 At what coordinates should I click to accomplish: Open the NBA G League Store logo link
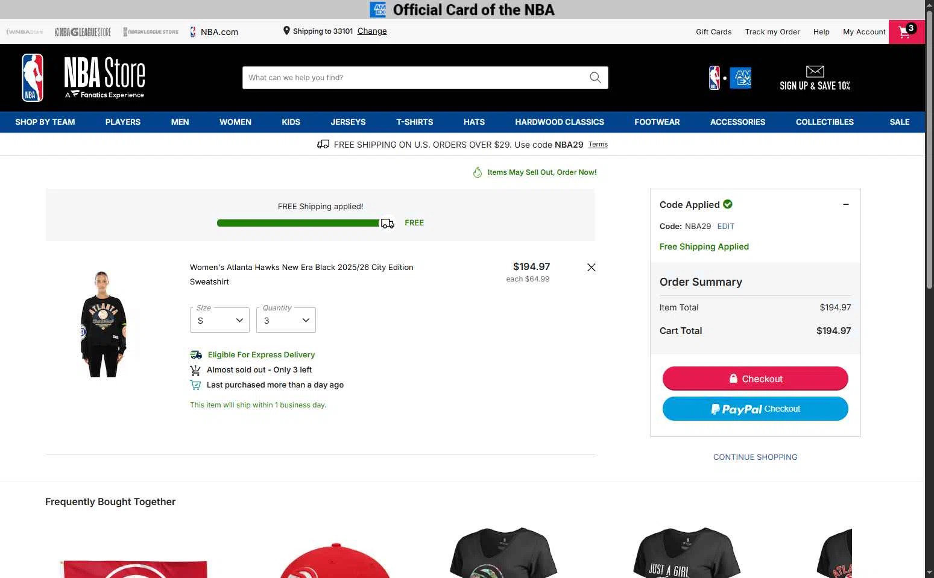[83, 32]
